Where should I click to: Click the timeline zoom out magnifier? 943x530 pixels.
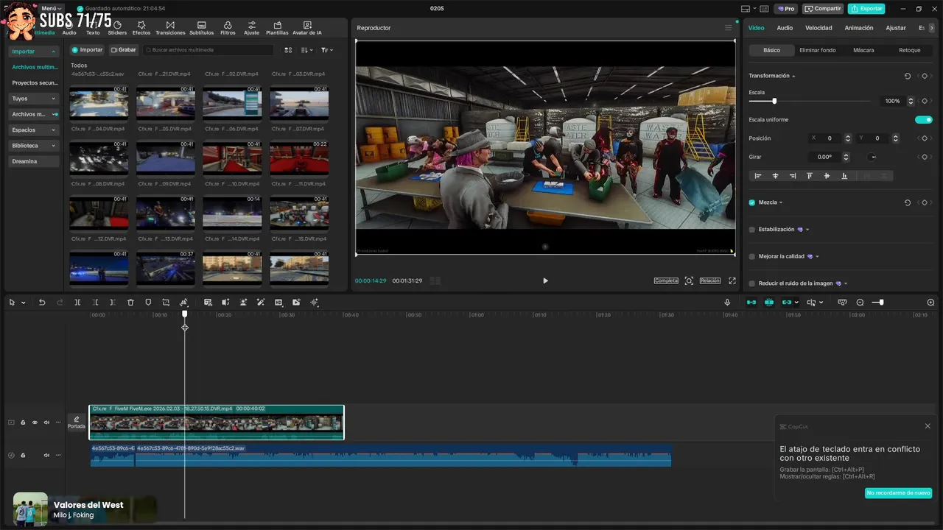(x=860, y=303)
